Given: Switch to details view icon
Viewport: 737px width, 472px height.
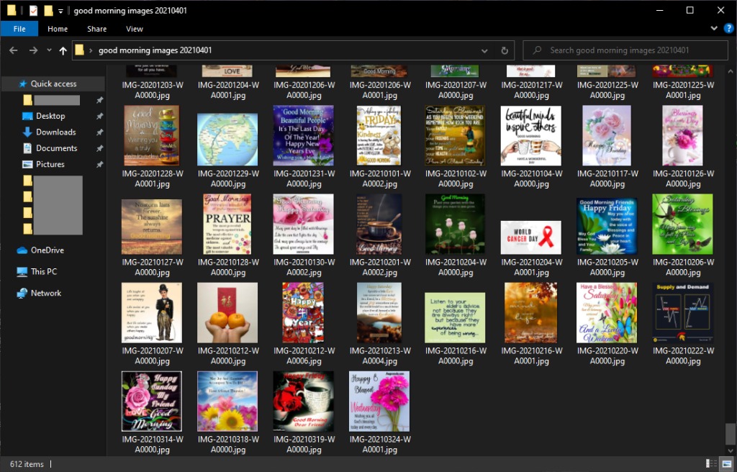Looking at the screenshot, I should pyautogui.click(x=711, y=464).
